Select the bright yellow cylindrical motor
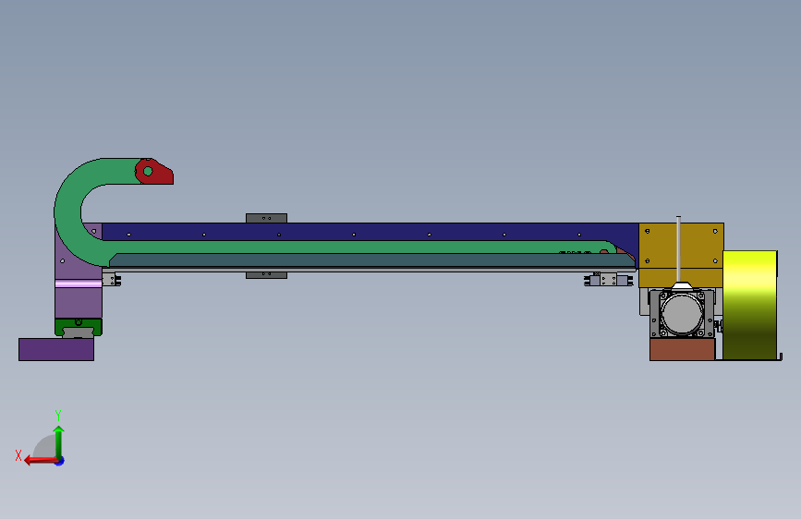 click(x=749, y=305)
